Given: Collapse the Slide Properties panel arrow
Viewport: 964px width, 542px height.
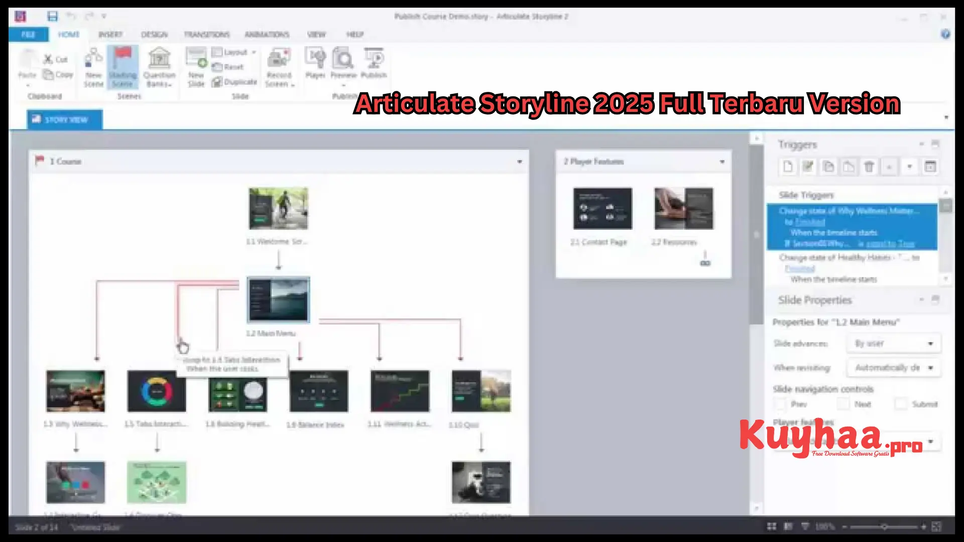Looking at the screenshot, I should (x=921, y=300).
